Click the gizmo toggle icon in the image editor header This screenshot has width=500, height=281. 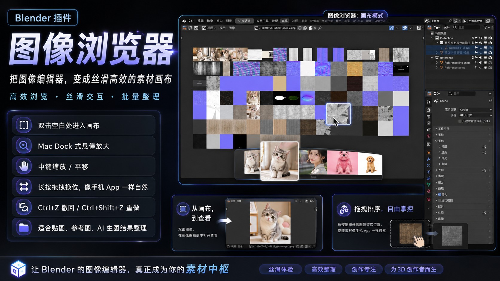click(391, 28)
